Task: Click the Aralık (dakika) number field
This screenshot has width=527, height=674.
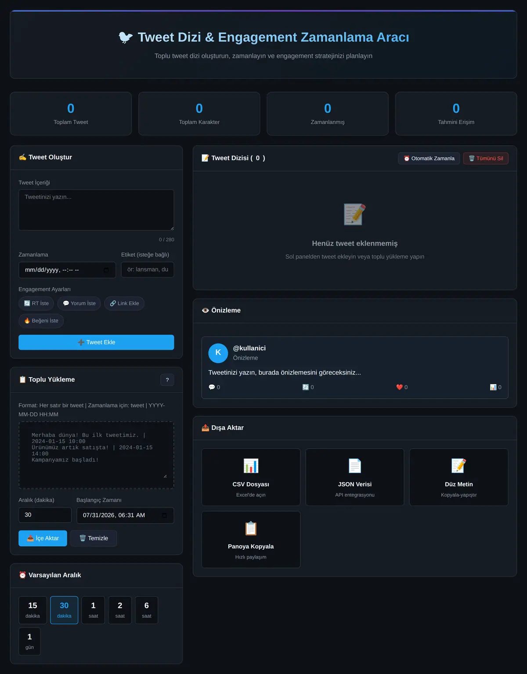Action: [45, 515]
